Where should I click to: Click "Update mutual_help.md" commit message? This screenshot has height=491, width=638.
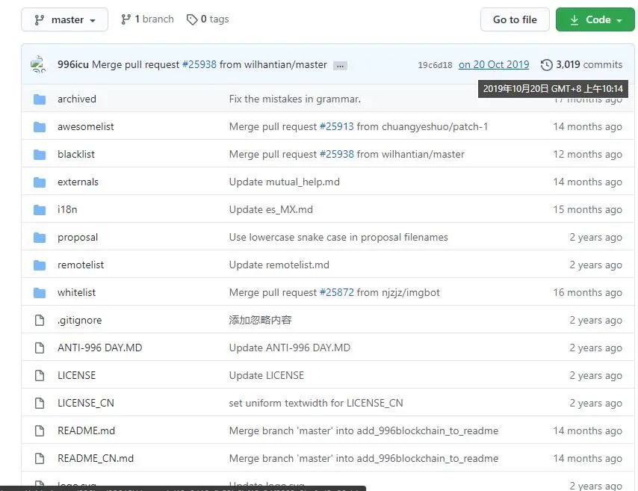[x=284, y=182]
